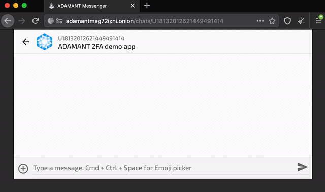Open the attachment plus menu in the message bar
This screenshot has height=192, width=325.
point(23,168)
